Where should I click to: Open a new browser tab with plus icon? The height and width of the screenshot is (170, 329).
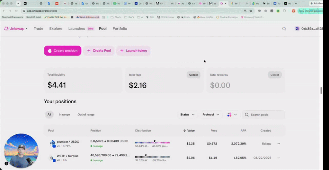click(x=296, y=4)
